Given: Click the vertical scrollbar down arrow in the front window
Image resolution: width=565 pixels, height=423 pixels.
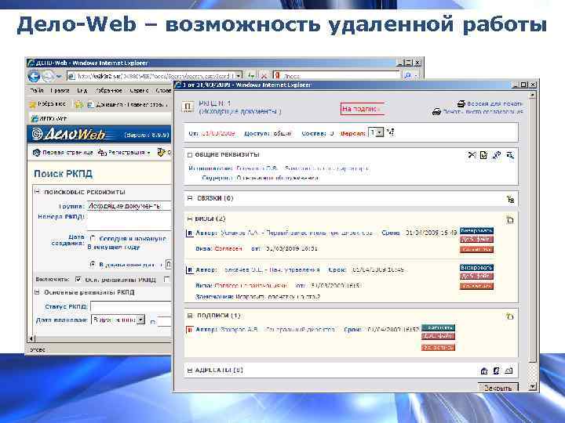Looking at the screenshot, I should (x=533, y=386).
